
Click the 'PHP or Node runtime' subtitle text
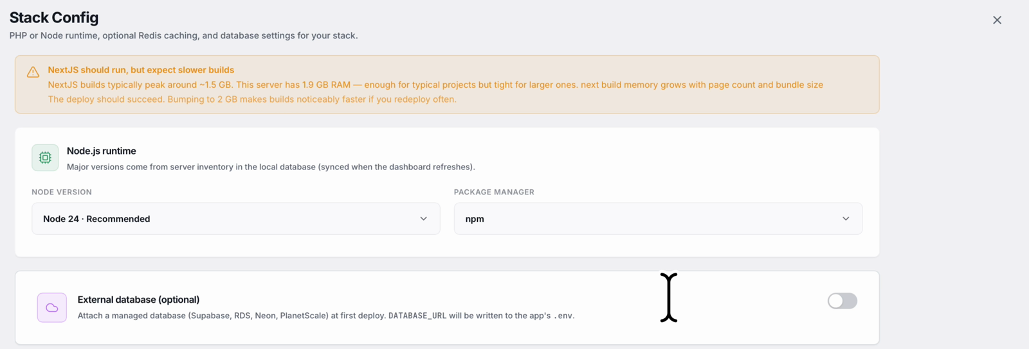click(x=183, y=35)
